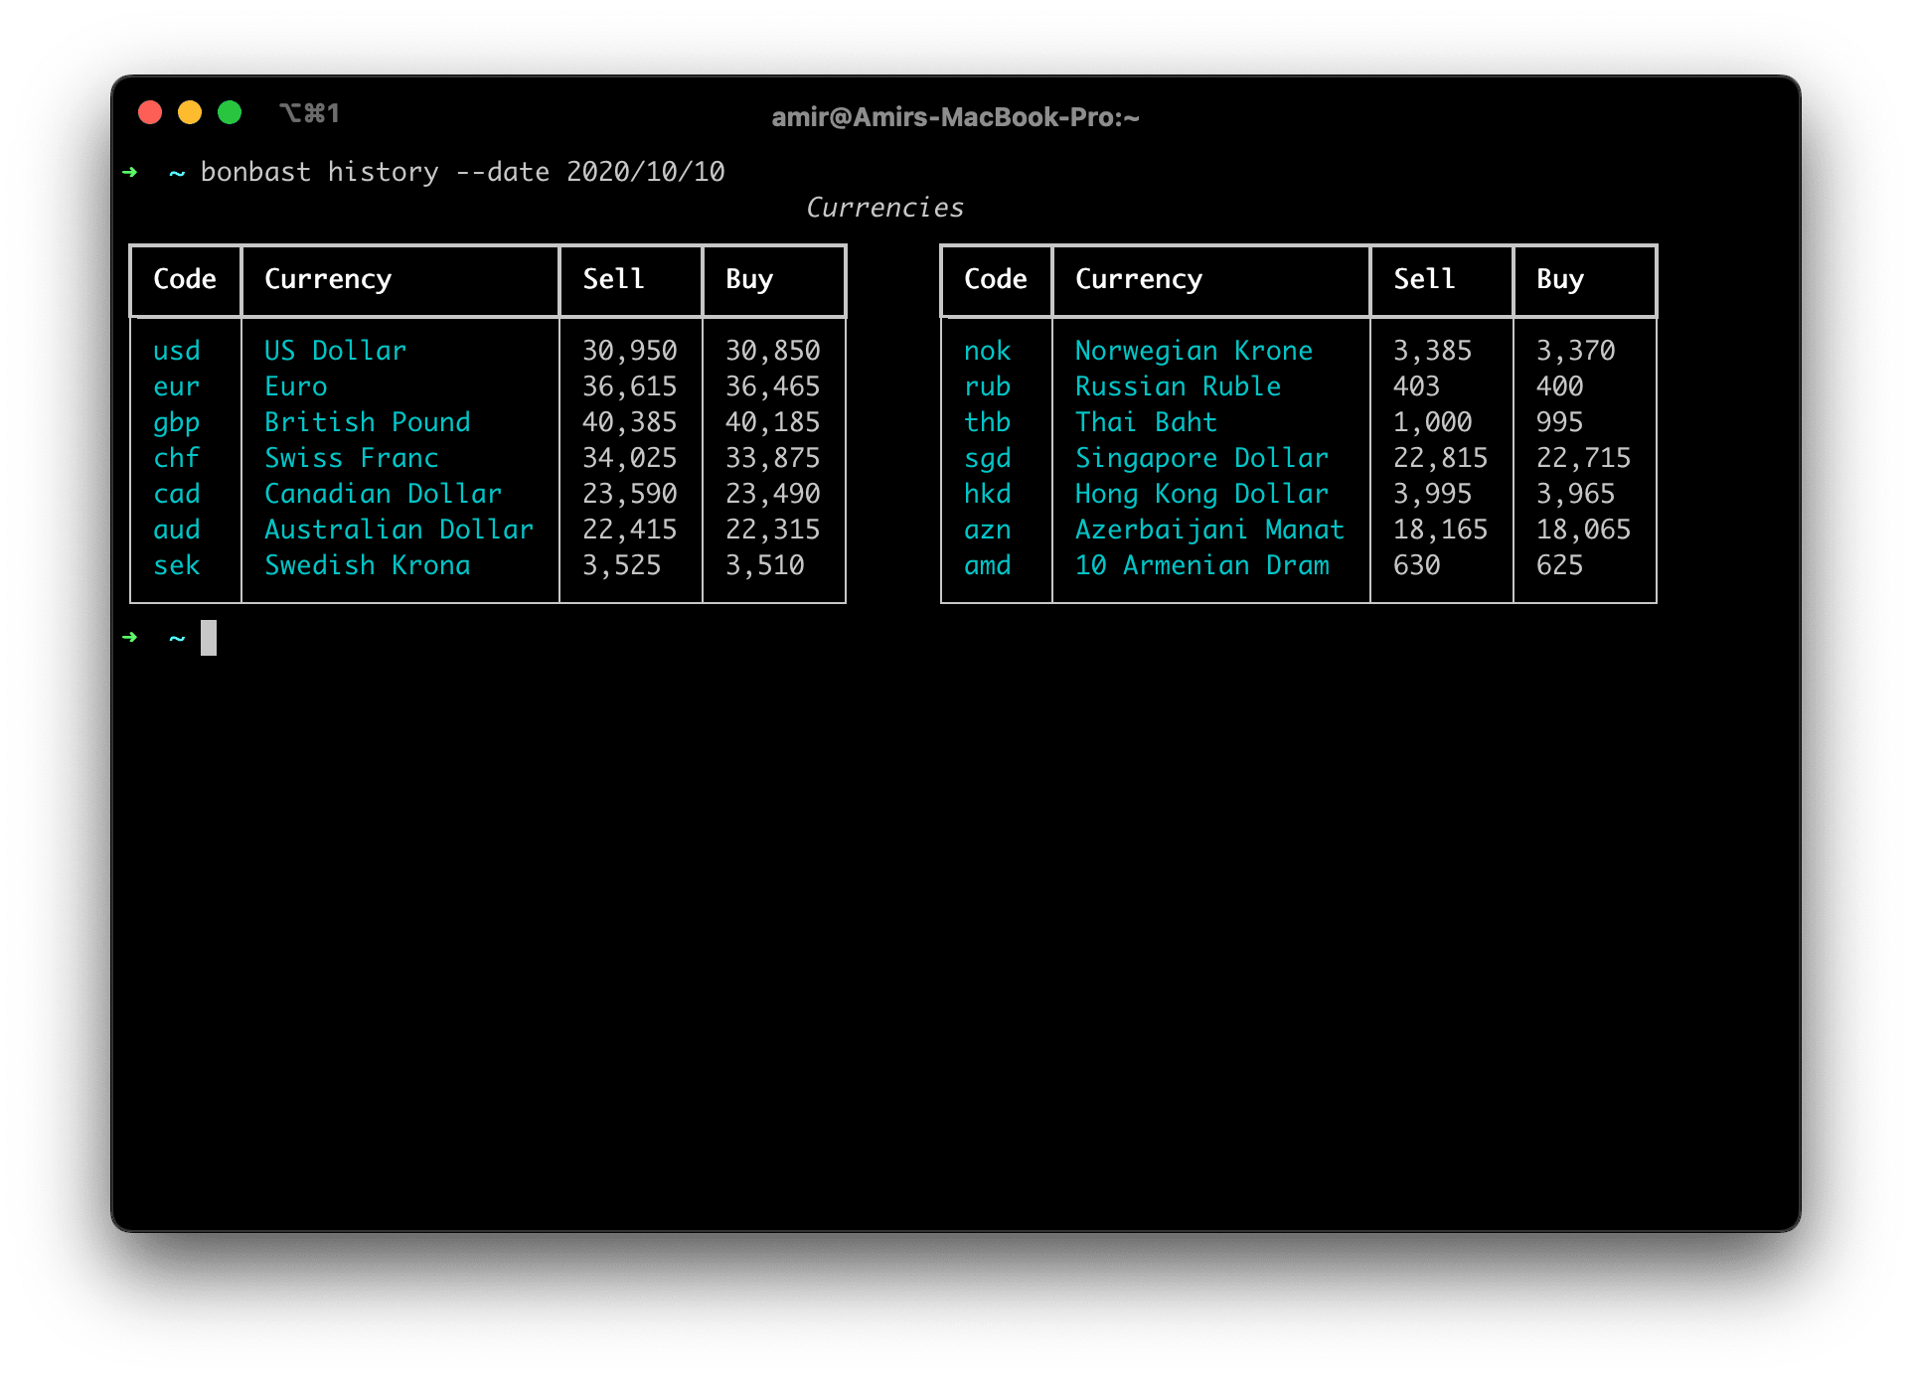Click the usd code cell
Viewport: 1912px width, 1379px height.
(x=177, y=351)
